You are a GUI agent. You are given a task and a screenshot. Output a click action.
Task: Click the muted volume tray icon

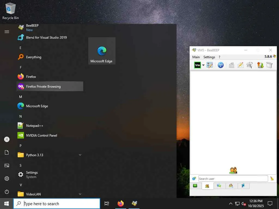tap(244, 204)
